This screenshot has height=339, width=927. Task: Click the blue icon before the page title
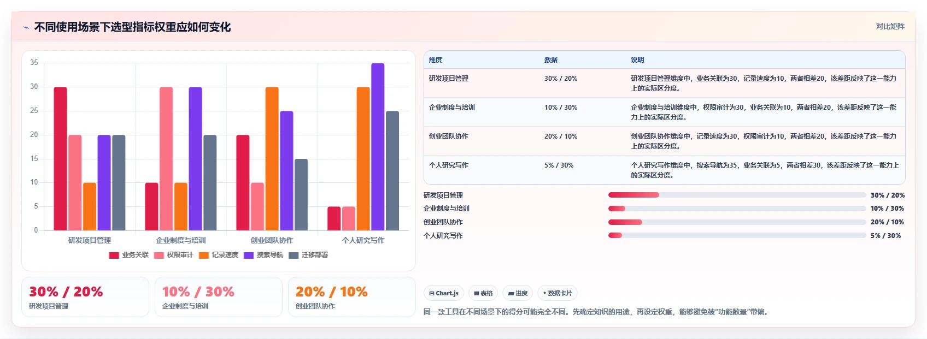coord(26,27)
